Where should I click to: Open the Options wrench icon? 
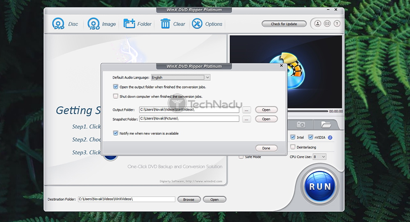click(x=197, y=24)
